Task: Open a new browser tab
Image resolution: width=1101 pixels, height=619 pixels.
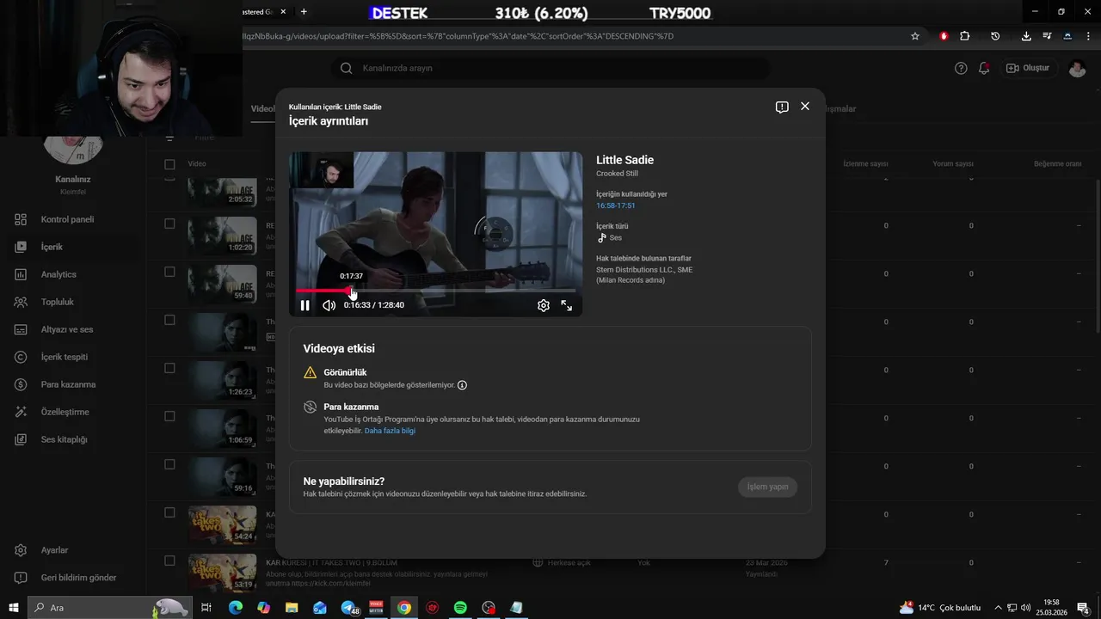Action: click(x=304, y=12)
